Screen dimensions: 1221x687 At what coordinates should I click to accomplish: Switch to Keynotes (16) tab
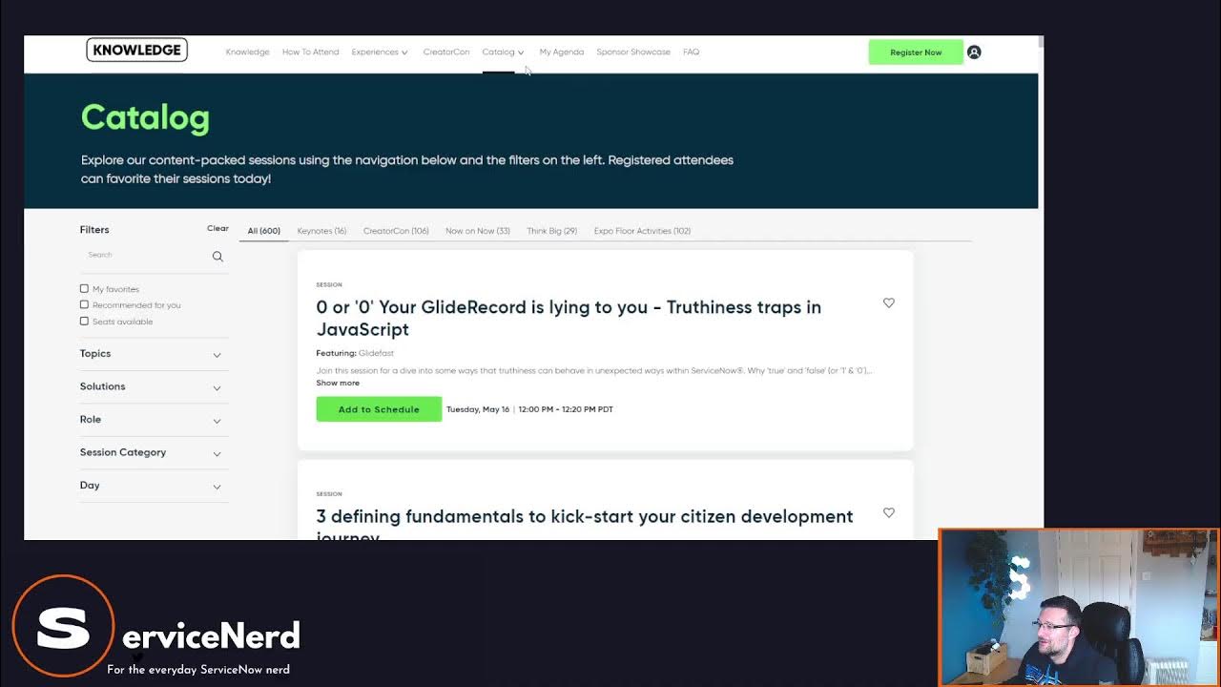321,231
